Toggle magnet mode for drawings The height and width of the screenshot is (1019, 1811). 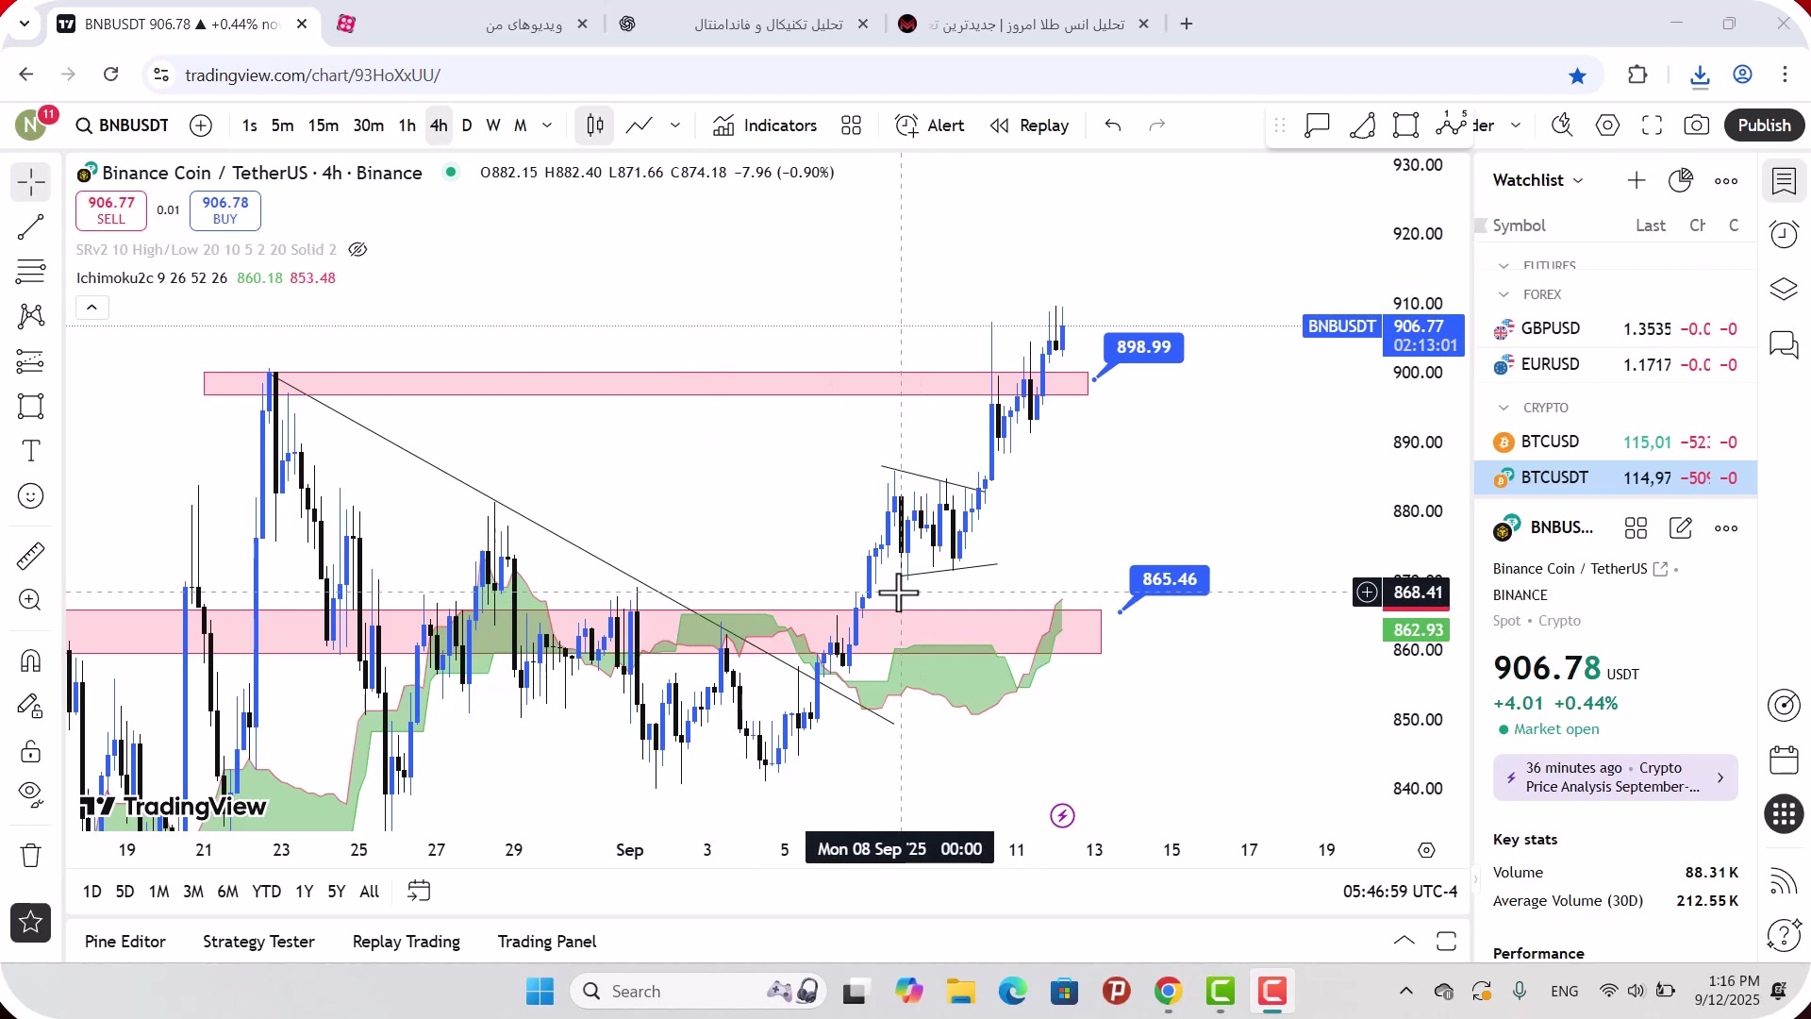point(30,660)
